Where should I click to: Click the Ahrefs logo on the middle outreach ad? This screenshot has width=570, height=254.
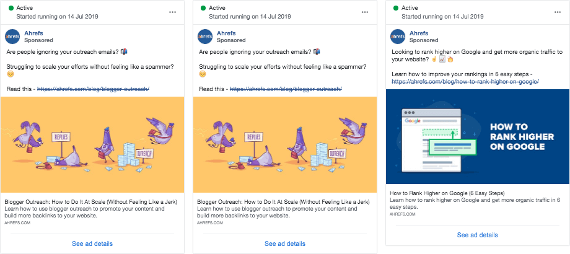(x=205, y=37)
